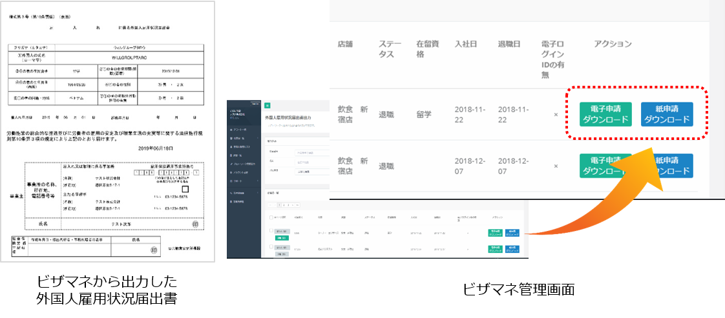Go to page 2 in the pagination

[283, 204]
